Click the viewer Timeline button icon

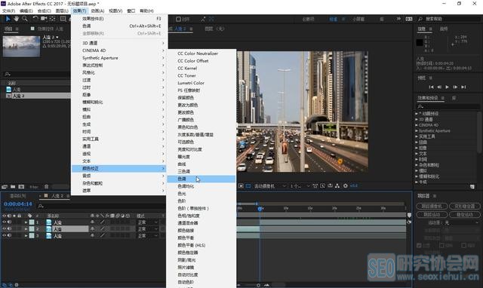pyautogui.click(x=331, y=186)
